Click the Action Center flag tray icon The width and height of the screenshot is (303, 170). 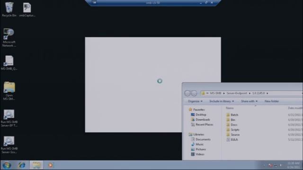[x=270, y=165]
